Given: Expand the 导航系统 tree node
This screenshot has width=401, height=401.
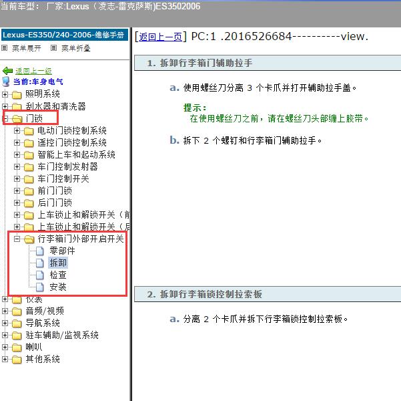Looking at the screenshot, I should (5, 323).
